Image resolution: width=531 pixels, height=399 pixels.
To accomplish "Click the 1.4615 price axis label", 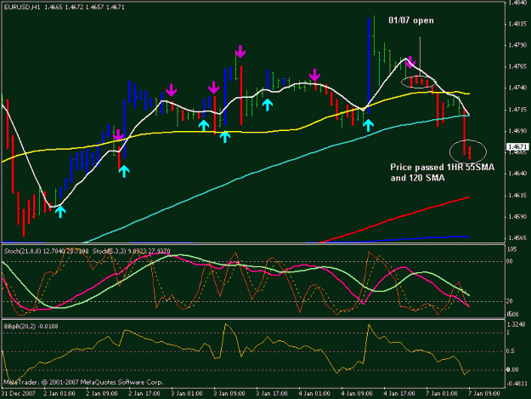I will tap(517, 196).
